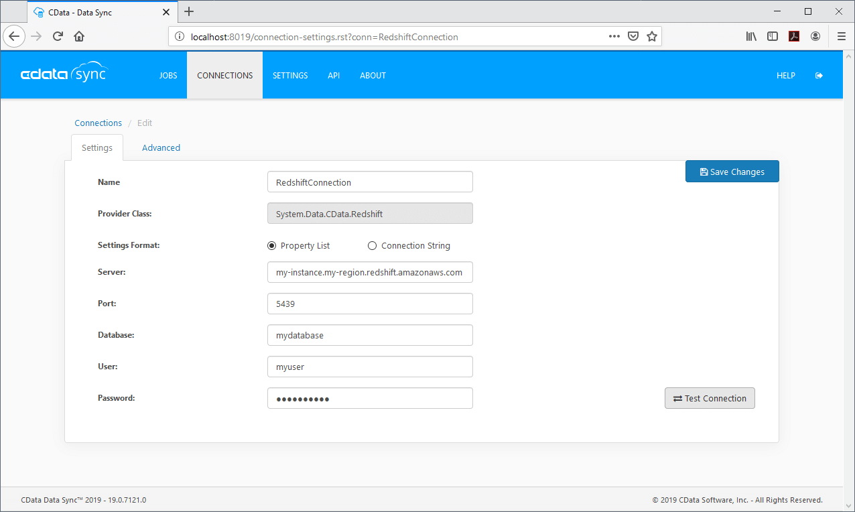This screenshot has height=512, width=855.
Task: Click the logout icon beside Help
Action: pyautogui.click(x=819, y=76)
